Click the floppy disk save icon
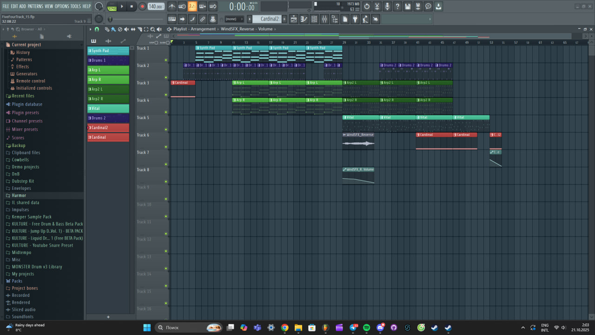This screenshot has height=335, width=595. coord(408,7)
